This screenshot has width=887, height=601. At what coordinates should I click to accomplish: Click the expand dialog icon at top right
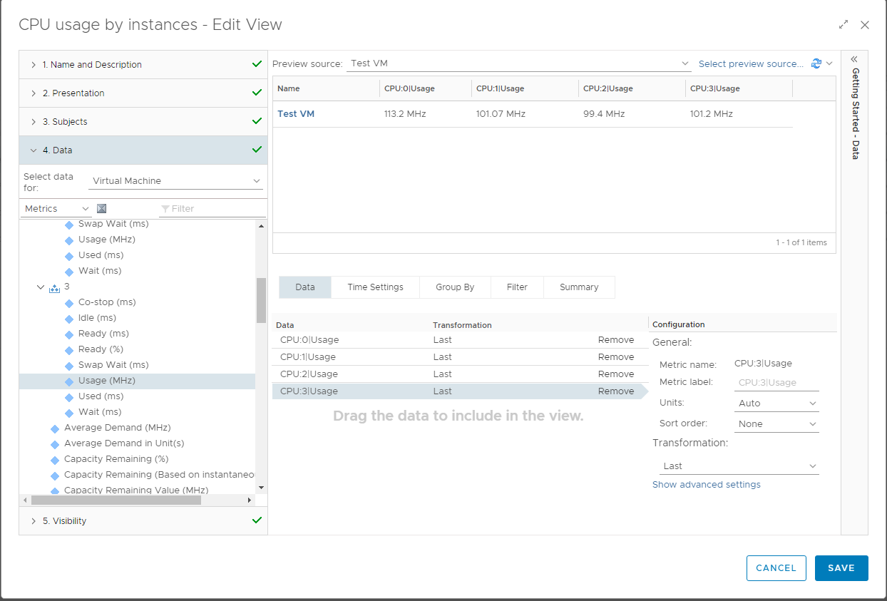point(844,25)
